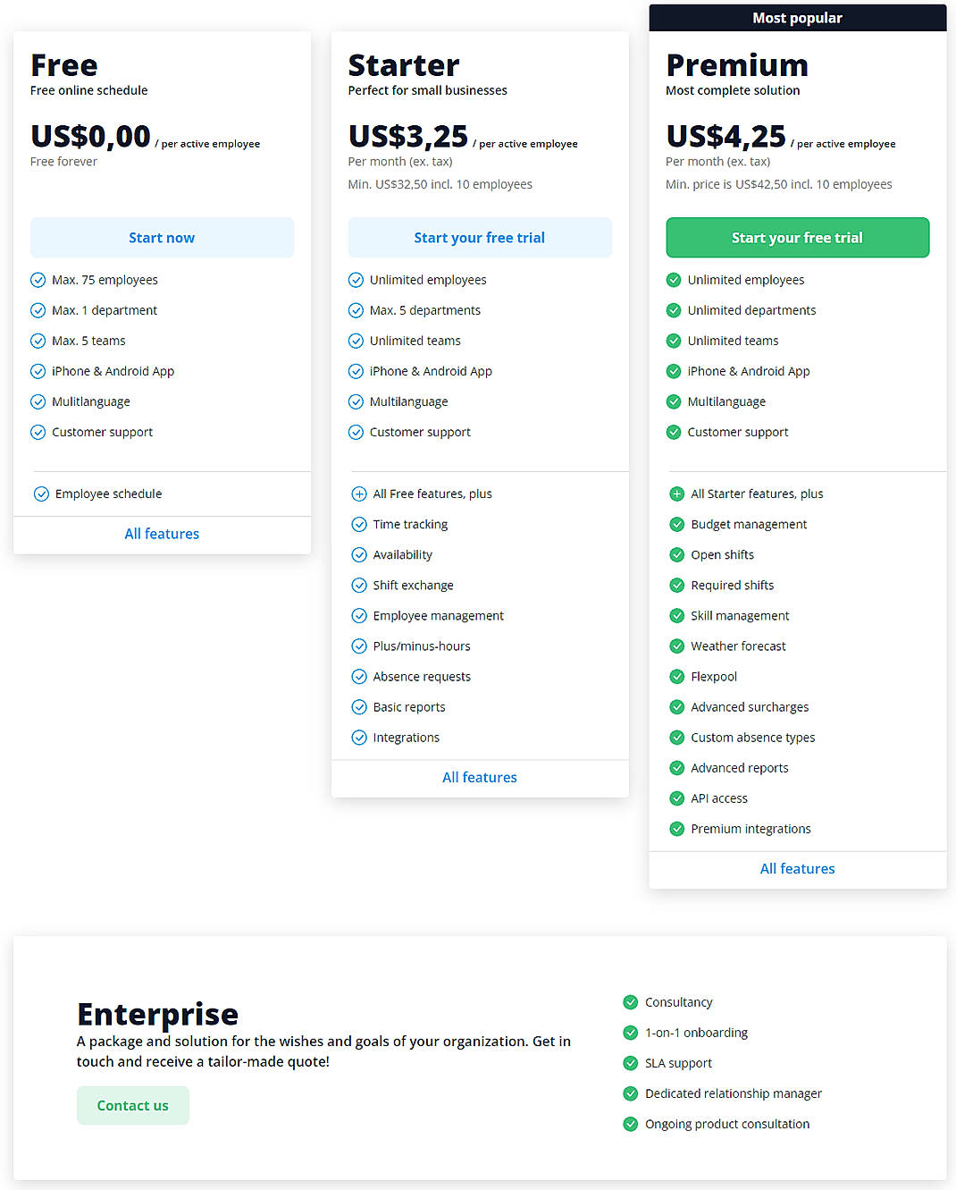Viewport: 956px width, 1190px height.
Task: Open Contact us for the Enterprise package
Action: click(132, 1105)
